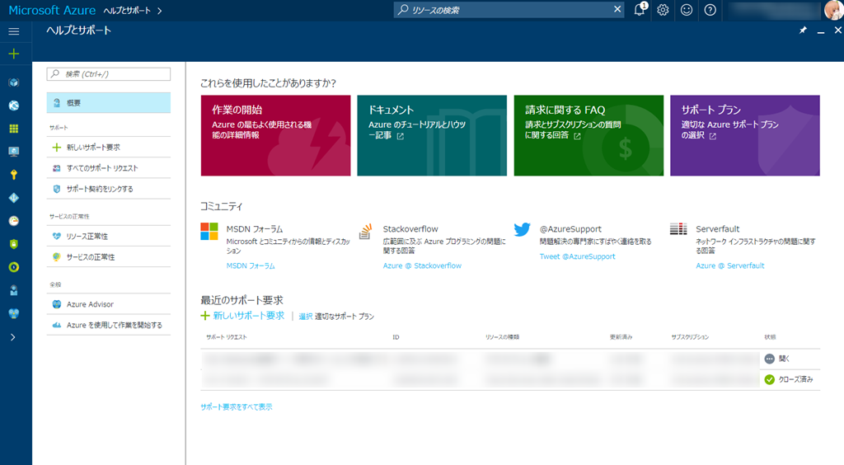This screenshot has width=844, height=465.
Task: Toggle the hamburger menu in left sidebar
Action: (13, 31)
